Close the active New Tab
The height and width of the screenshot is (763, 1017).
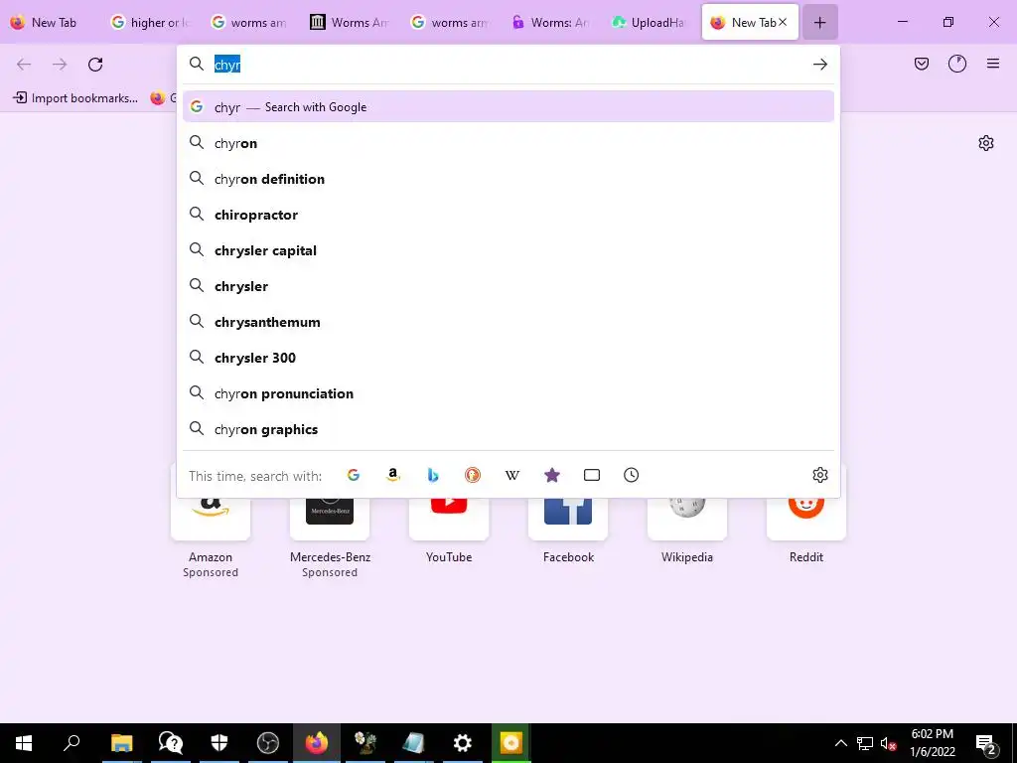[783, 22]
